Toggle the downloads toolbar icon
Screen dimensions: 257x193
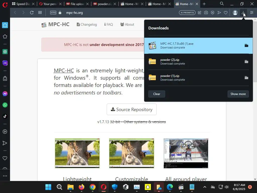(x=243, y=13)
